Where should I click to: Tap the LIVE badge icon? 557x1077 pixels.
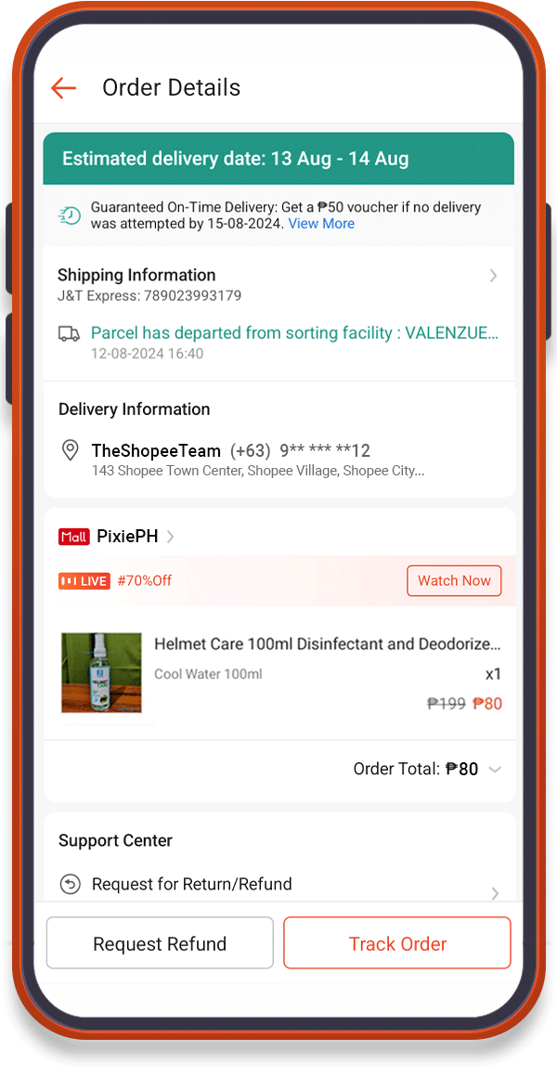pyautogui.click(x=84, y=581)
